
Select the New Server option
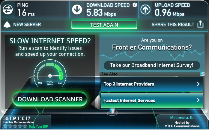tap(27, 24)
